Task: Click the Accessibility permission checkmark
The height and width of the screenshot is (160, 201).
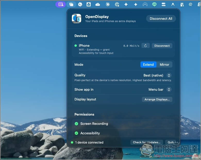Action: click(x=76, y=133)
